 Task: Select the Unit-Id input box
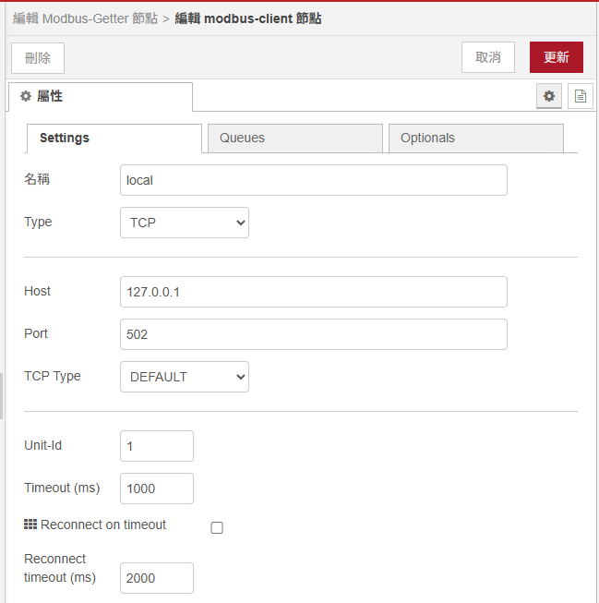tap(157, 446)
